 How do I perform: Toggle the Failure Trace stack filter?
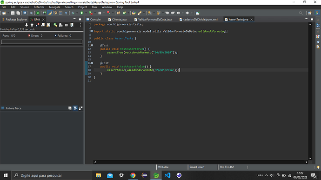coord(75,108)
